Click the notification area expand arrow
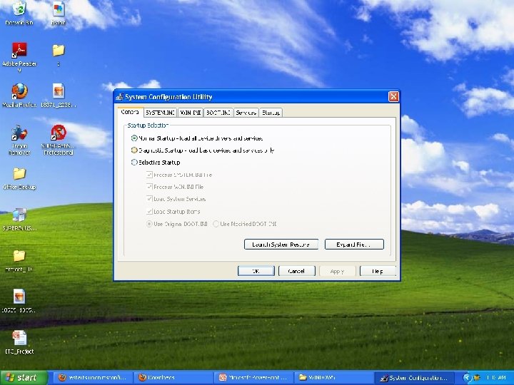The height and width of the screenshot is (385, 514). click(x=467, y=378)
